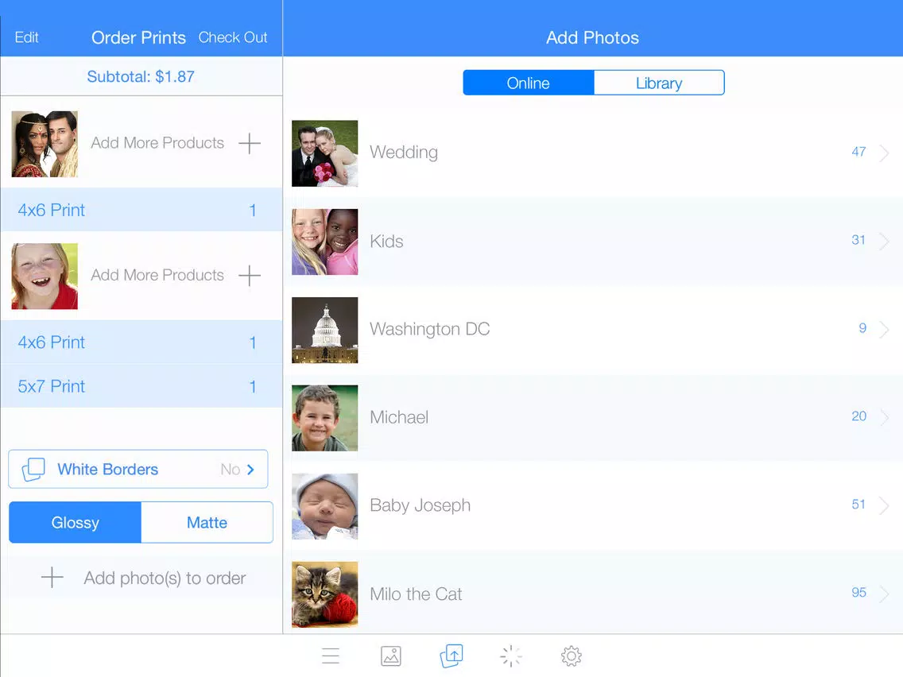The width and height of the screenshot is (903, 677).
Task: Select the 5x7 Print row
Action: click(141, 386)
